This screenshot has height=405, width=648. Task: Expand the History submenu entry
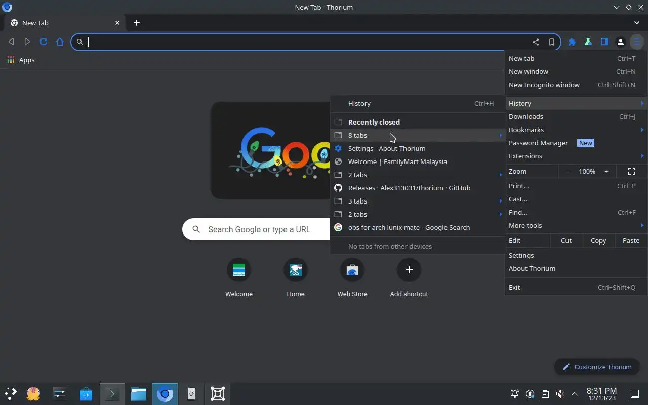point(576,103)
